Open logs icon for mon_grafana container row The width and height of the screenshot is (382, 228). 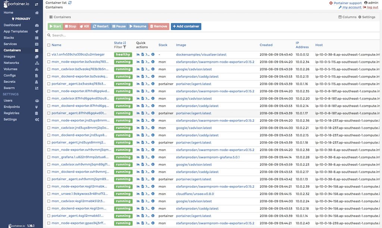tap(143, 157)
